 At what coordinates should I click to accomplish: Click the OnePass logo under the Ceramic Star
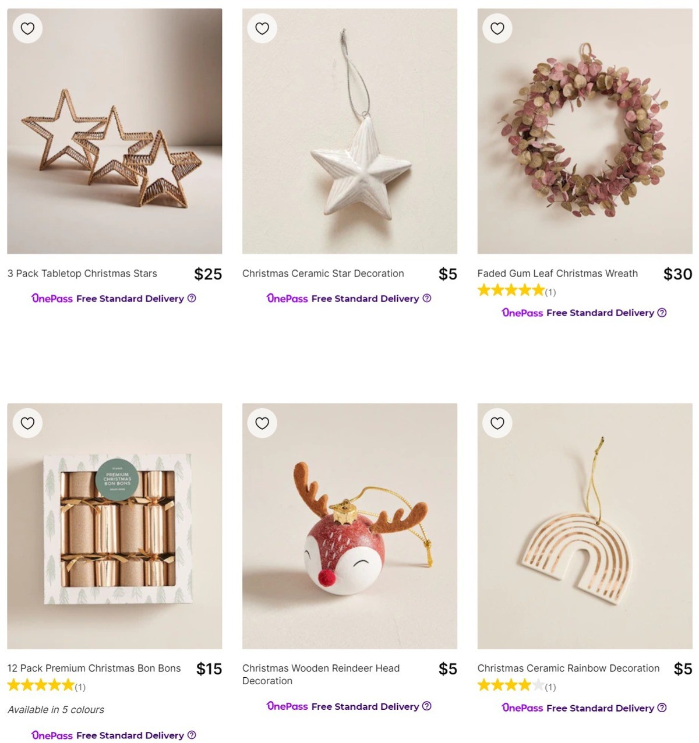286,298
